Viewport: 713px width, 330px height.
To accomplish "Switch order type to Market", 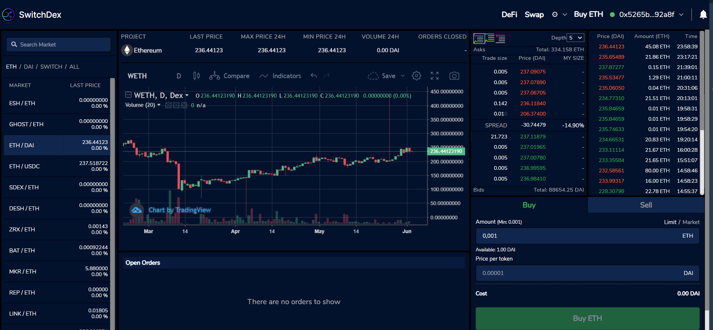I will click(x=691, y=222).
